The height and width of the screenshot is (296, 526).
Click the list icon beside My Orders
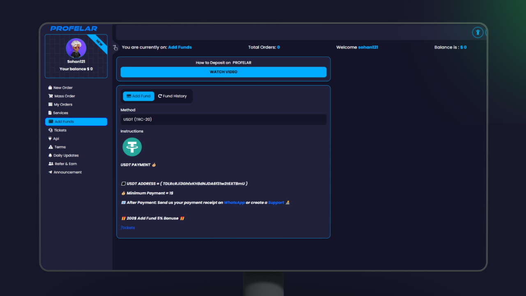tap(50, 104)
